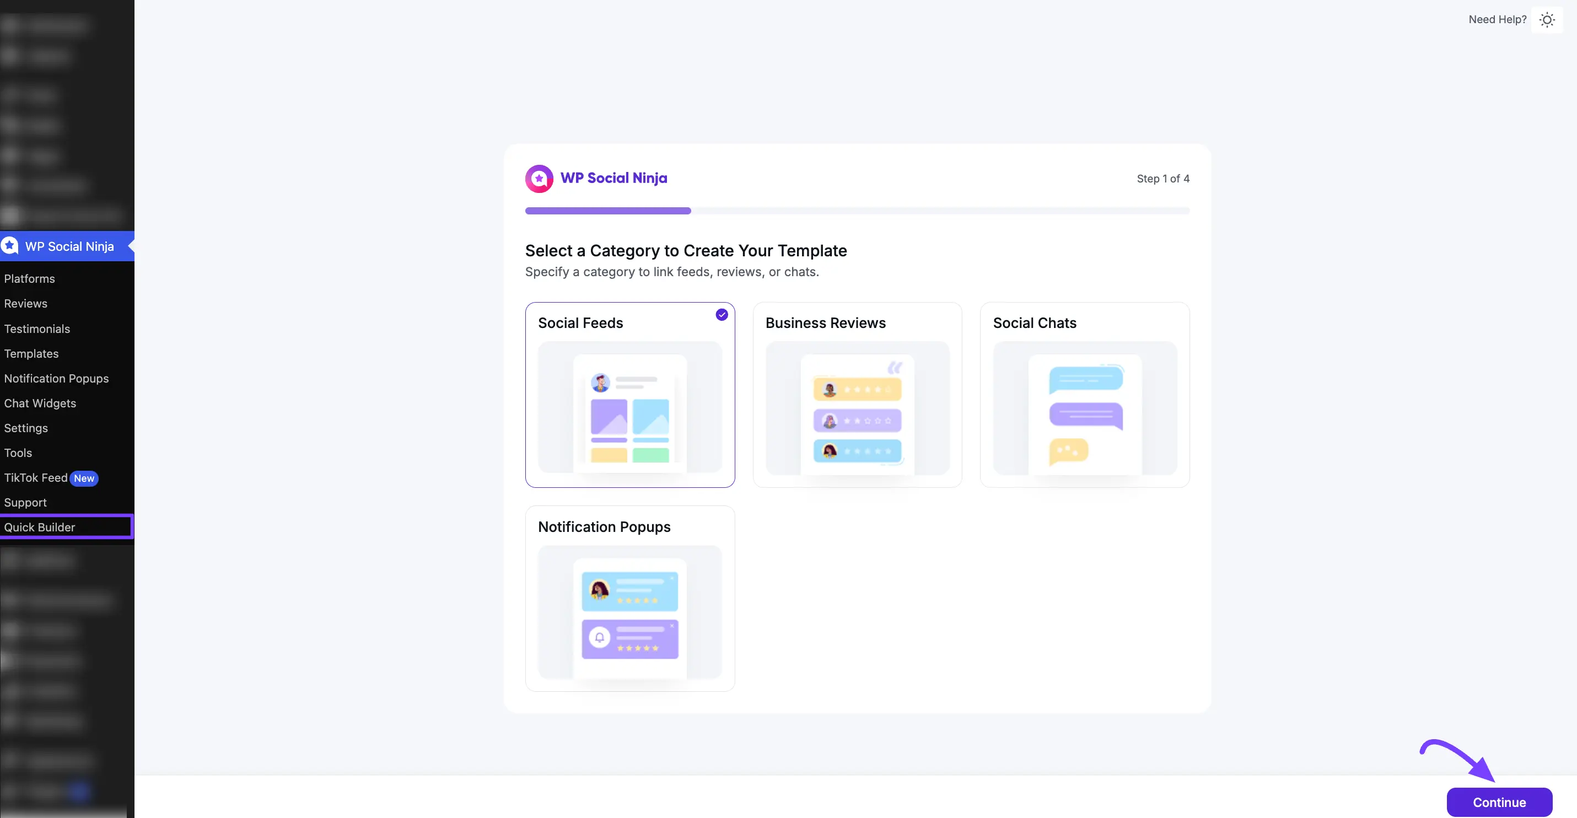The width and height of the screenshot is (1577, 818).
Task: Navigate to Testimonials in sidebar
Action: 37,329
